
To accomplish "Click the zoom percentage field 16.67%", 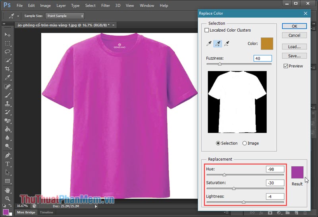I will (x=23, y=206).
